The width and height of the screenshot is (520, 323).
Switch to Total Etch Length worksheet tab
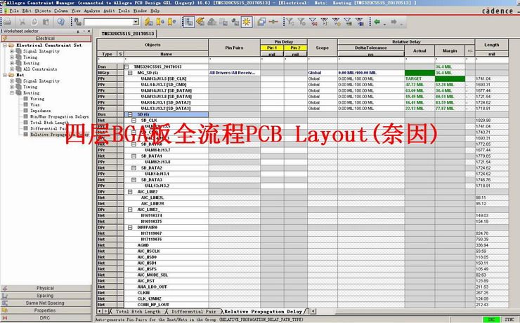coord(138,311)
